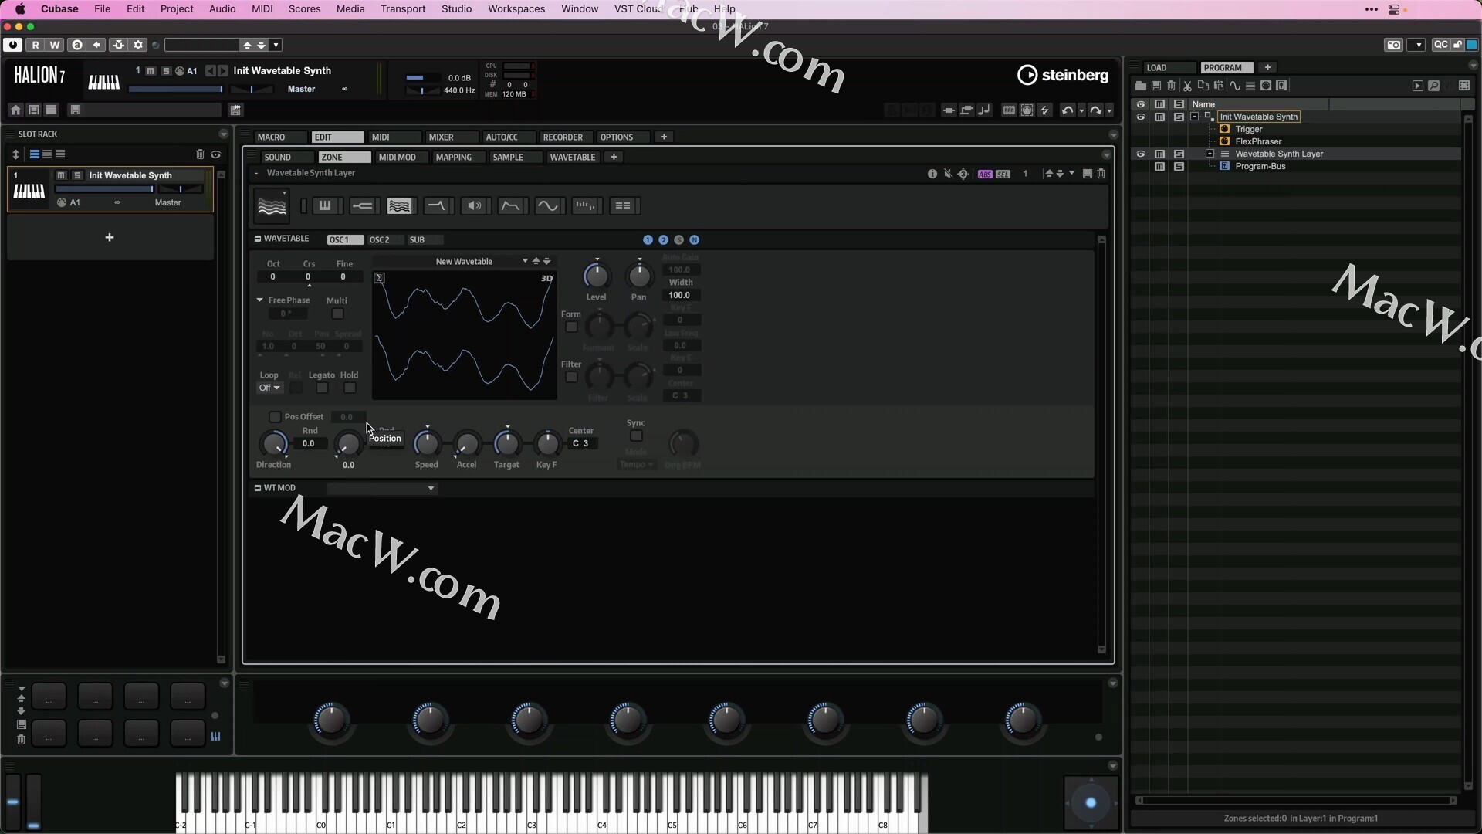Click the Cut scissors icon in Program Tree
Screen dimensions: 1482x834
point(1187,86)
